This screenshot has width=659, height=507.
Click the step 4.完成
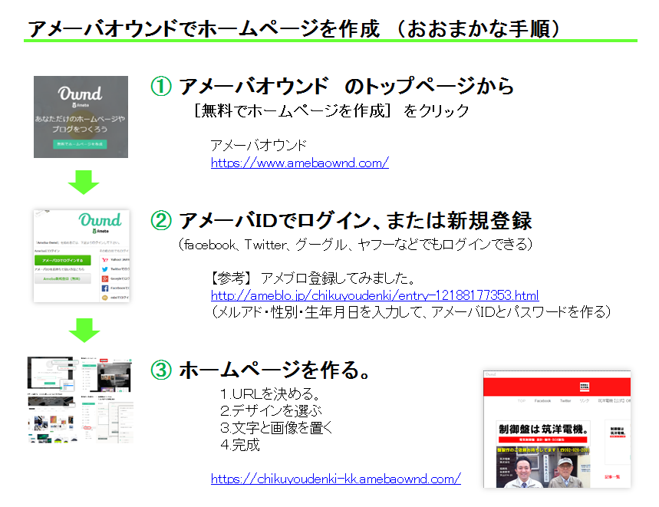(240, 444)
